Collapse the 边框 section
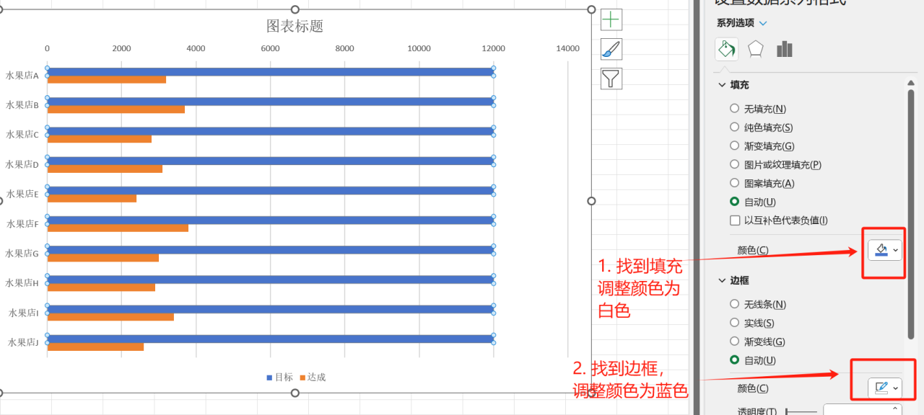The image size is (924, 415). [x=721, y=280]
